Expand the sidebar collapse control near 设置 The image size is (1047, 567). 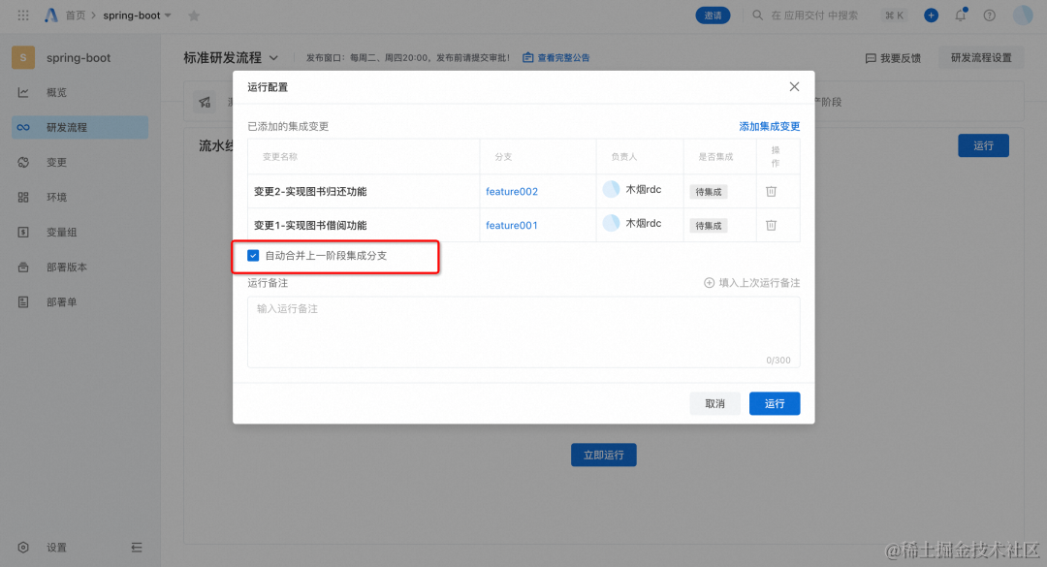pos(137,548)
